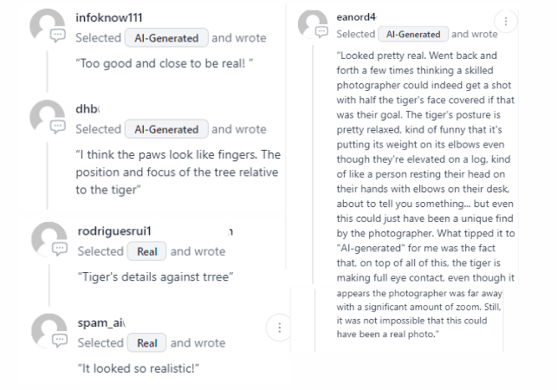Open the three-dot menu on eanord4's comment
This screenshot has height=390, width=557.
[x=506, y=22]
